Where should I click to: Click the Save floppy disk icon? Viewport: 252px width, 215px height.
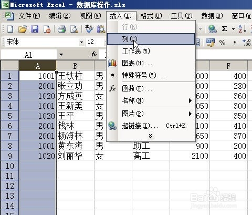tap(35, 29)
